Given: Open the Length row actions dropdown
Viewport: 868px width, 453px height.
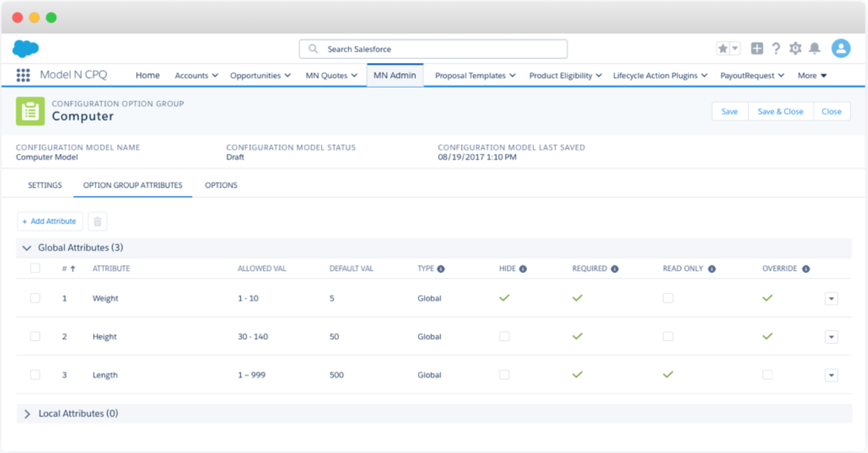Looking at the screenshot, I should [x=831, y=375].
